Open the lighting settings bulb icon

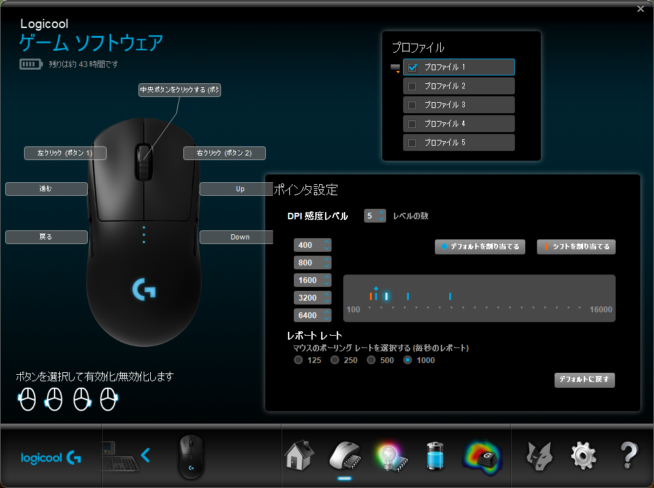pos(391,457)
